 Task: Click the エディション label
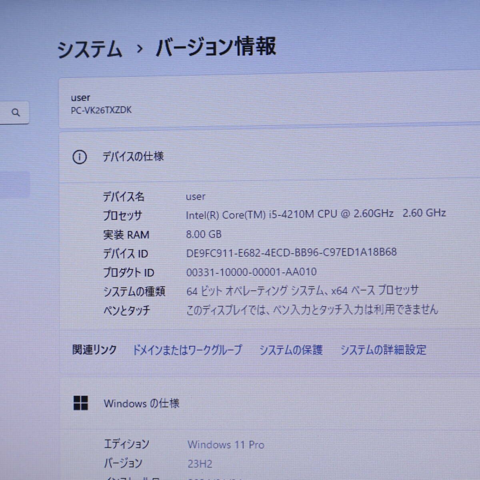[126, 444]
